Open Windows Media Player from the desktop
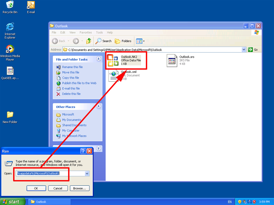The height and width of the screenshot is (205, 274). (9, 49)
